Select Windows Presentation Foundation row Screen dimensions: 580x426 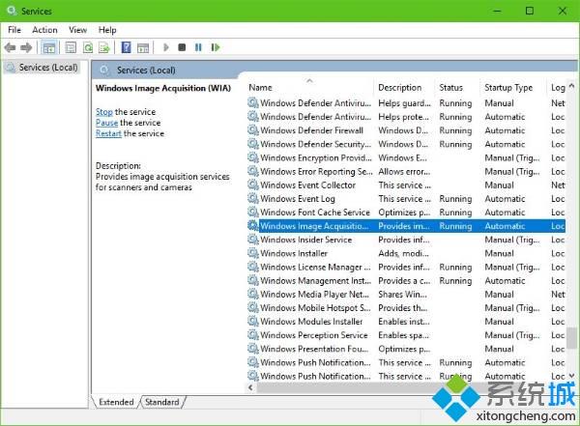coord(406,349)
